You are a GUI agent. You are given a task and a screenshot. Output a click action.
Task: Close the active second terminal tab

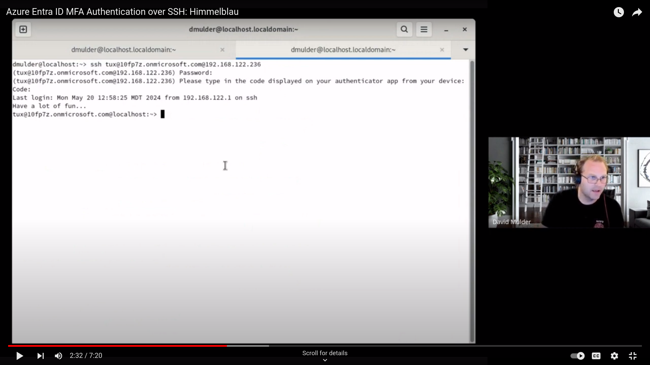pyautogui.click(x=442, y=50)
